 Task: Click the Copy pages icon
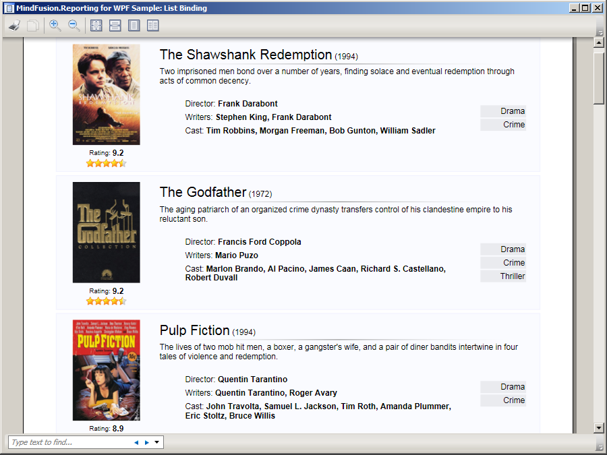coord(32,26)
